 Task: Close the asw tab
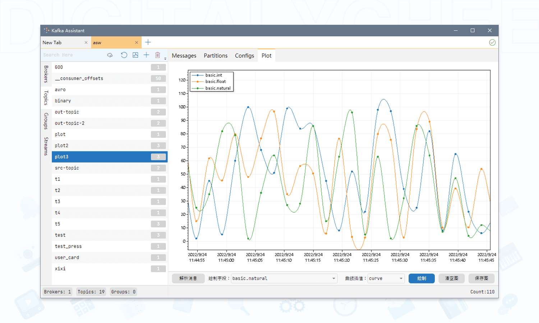pyautogui.click(x=137, y=42)
